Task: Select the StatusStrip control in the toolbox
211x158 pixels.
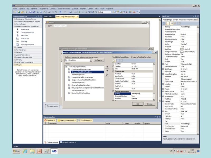Action: [x=25, y=38]
